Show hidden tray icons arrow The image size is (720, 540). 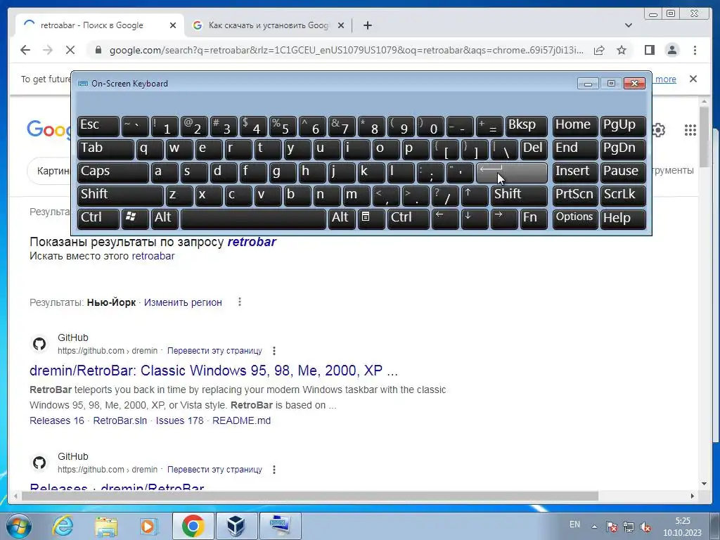pos(594,527)
